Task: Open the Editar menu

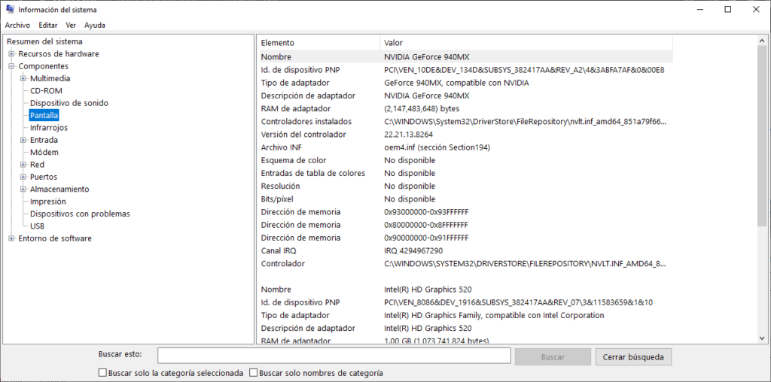Action: click(x=48, y=25)
